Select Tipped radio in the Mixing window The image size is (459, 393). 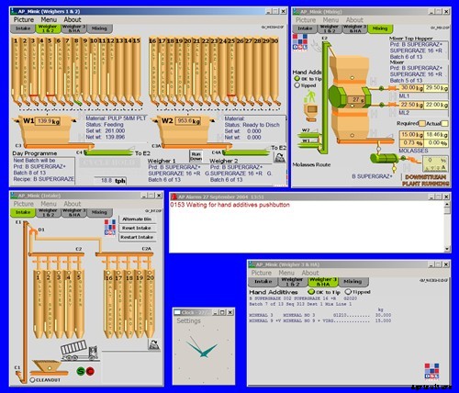[x=297, y=85]
